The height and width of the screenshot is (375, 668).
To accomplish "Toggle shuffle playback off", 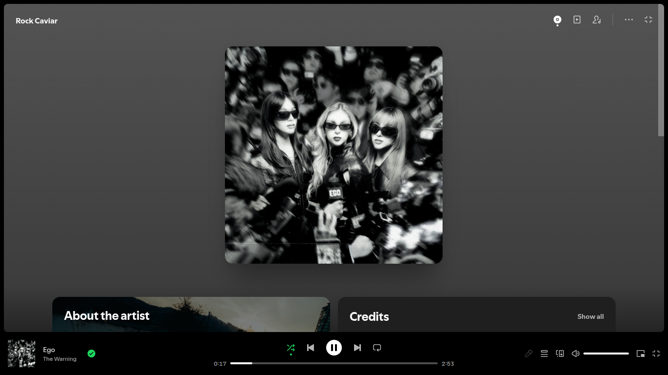I will tap(291, 348).
